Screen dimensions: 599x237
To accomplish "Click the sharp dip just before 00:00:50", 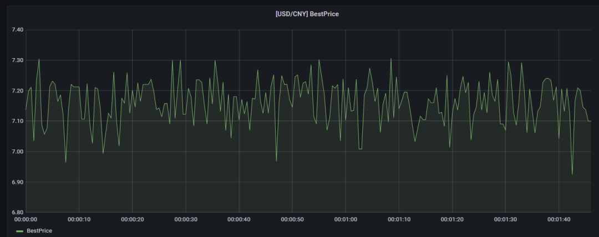I will 277,161.
